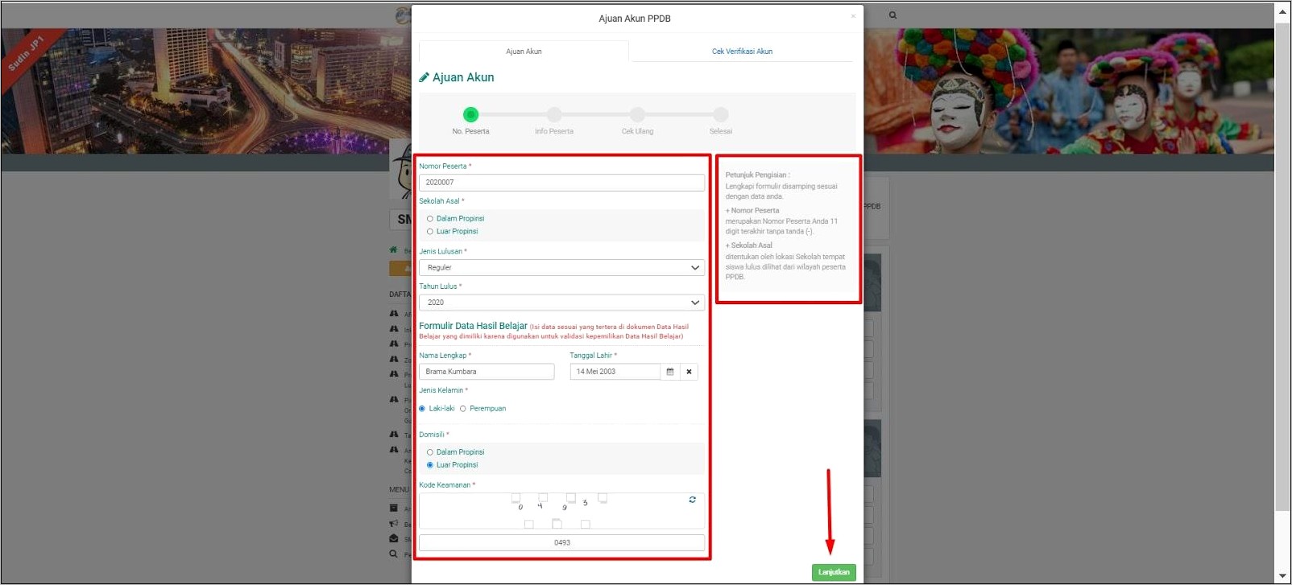Clear the Tanggal Lahir date with the X icon
The image size is (1292, 585).
point(689,372)
